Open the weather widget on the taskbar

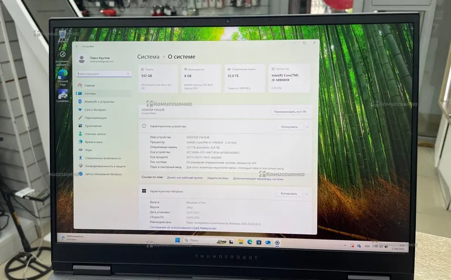[x=72, y=238]
